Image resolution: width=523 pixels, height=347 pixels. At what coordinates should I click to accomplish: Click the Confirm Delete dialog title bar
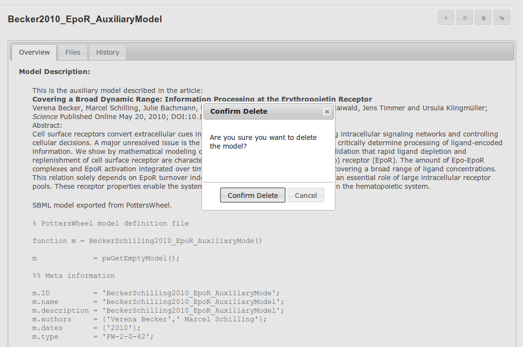click(x=261, y=111)
